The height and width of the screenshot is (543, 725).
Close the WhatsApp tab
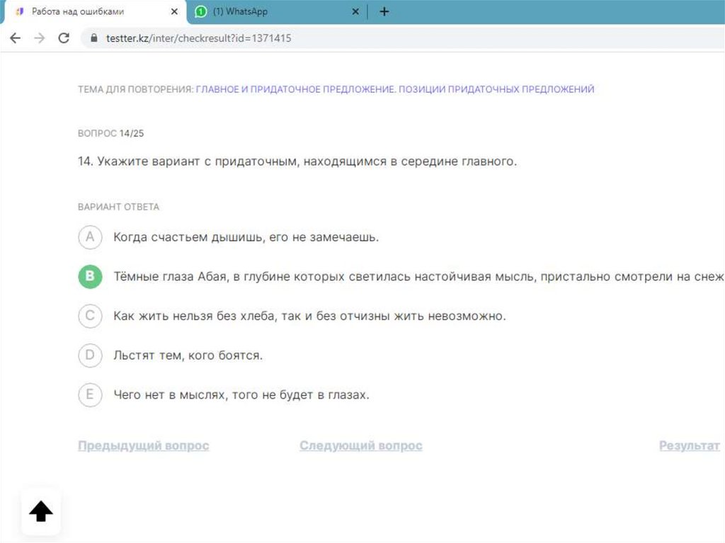(x=355, y=11)
